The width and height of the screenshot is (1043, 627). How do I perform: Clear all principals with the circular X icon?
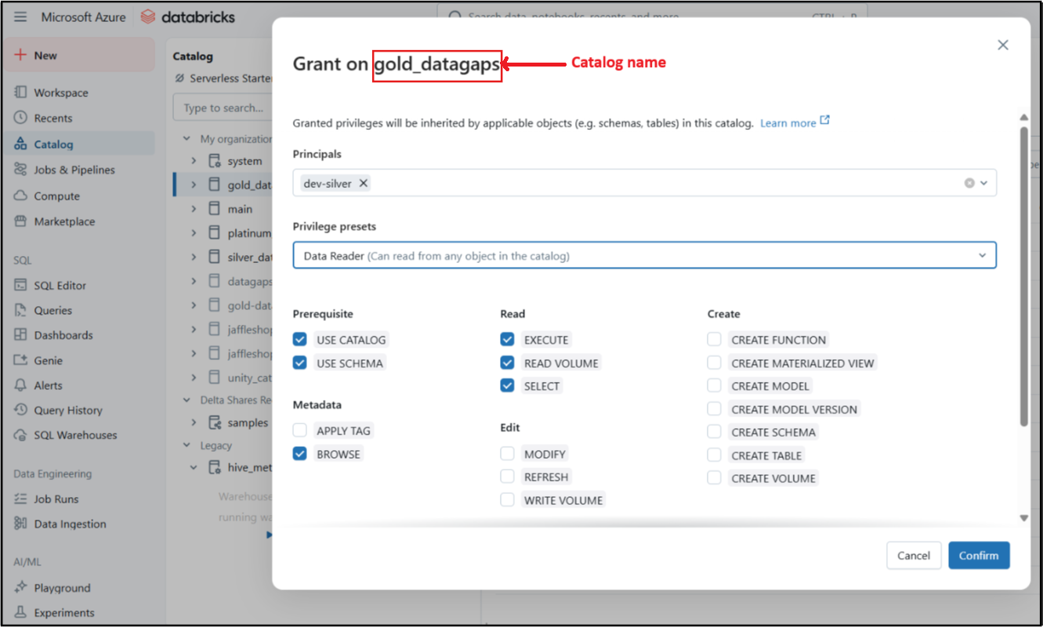tap(969, 183)
